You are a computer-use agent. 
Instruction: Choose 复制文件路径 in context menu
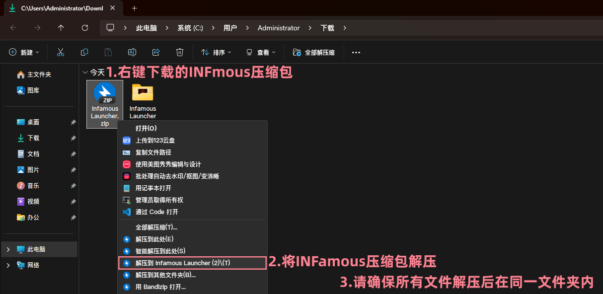(x=193, y=152)
